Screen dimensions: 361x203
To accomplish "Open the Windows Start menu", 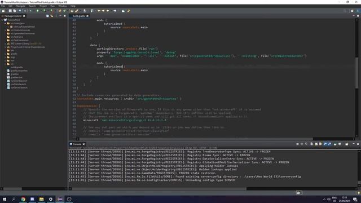I will coord(5,199).
